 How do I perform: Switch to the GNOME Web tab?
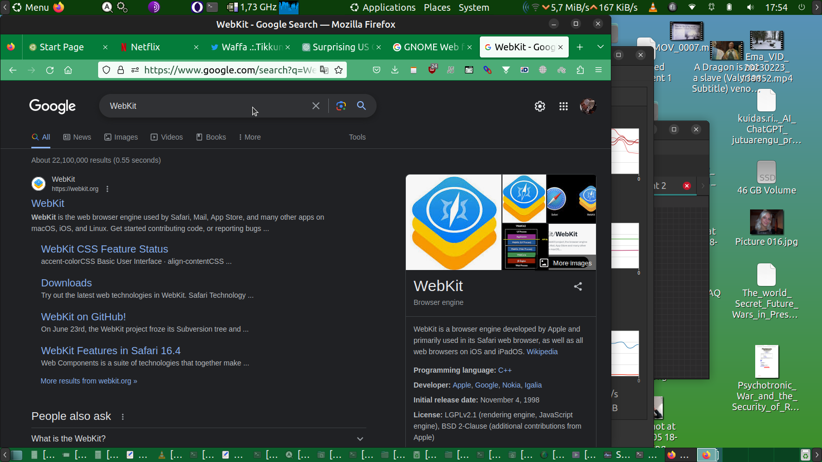(x=432, y=47)
